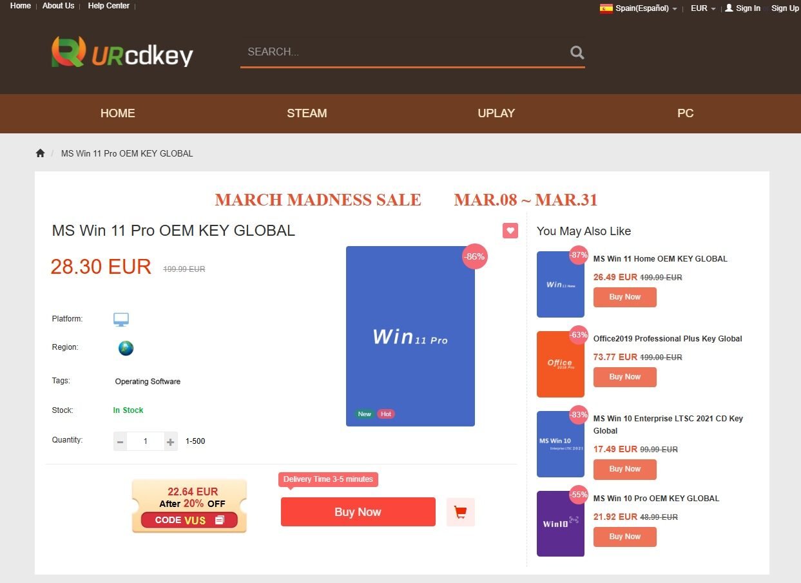801x583 pixels.
Task: Click the URcdkey logo
Action: tap(122, 52)
